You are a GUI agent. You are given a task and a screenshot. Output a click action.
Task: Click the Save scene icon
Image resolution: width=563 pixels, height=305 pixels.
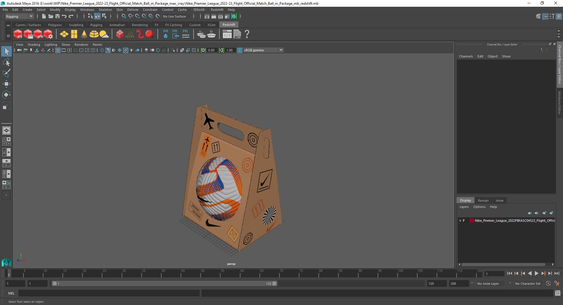(x=57, y=16)
